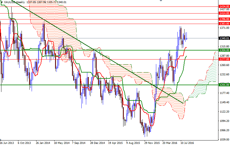Click the 1039.00 price scale value
Viewport: 230px width, 145px height.
click(x=224, y=139)
